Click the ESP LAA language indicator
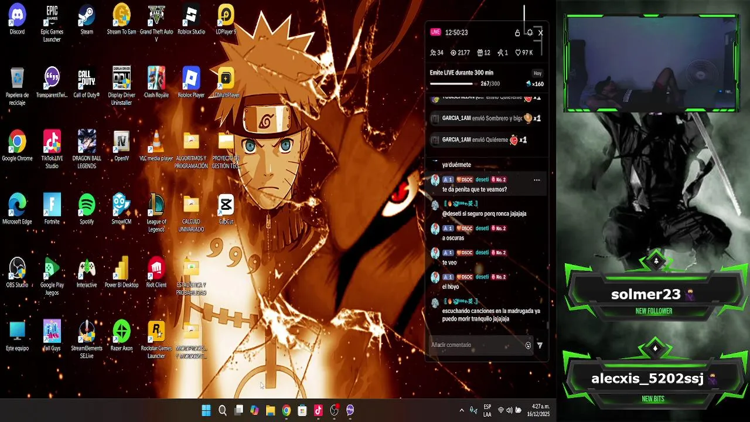 487,410
